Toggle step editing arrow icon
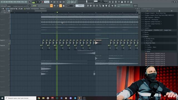 point(55,6)
